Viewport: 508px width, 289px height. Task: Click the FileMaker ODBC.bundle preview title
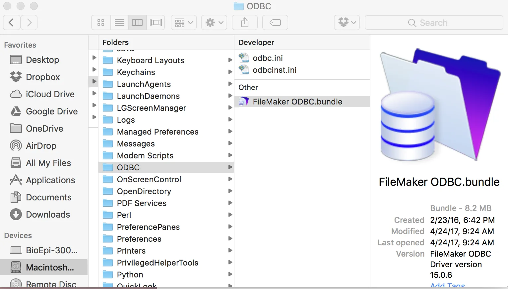coord(439,182)
